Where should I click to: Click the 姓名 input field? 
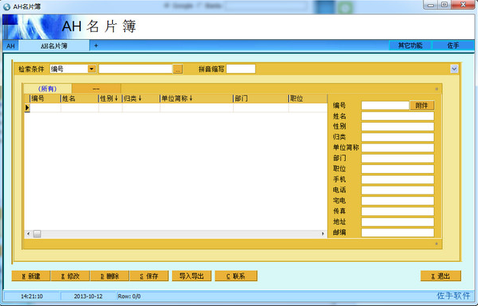(x=397, y=116)
